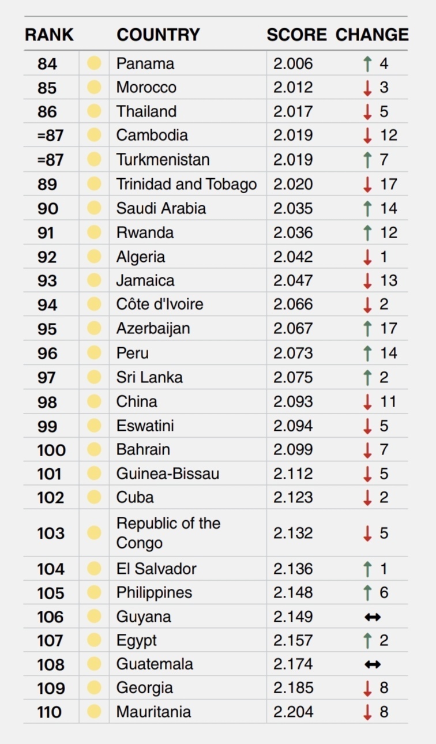Select the Trinidad and Tobago country name
436x744 pixels.
click(x=186, y=184)
